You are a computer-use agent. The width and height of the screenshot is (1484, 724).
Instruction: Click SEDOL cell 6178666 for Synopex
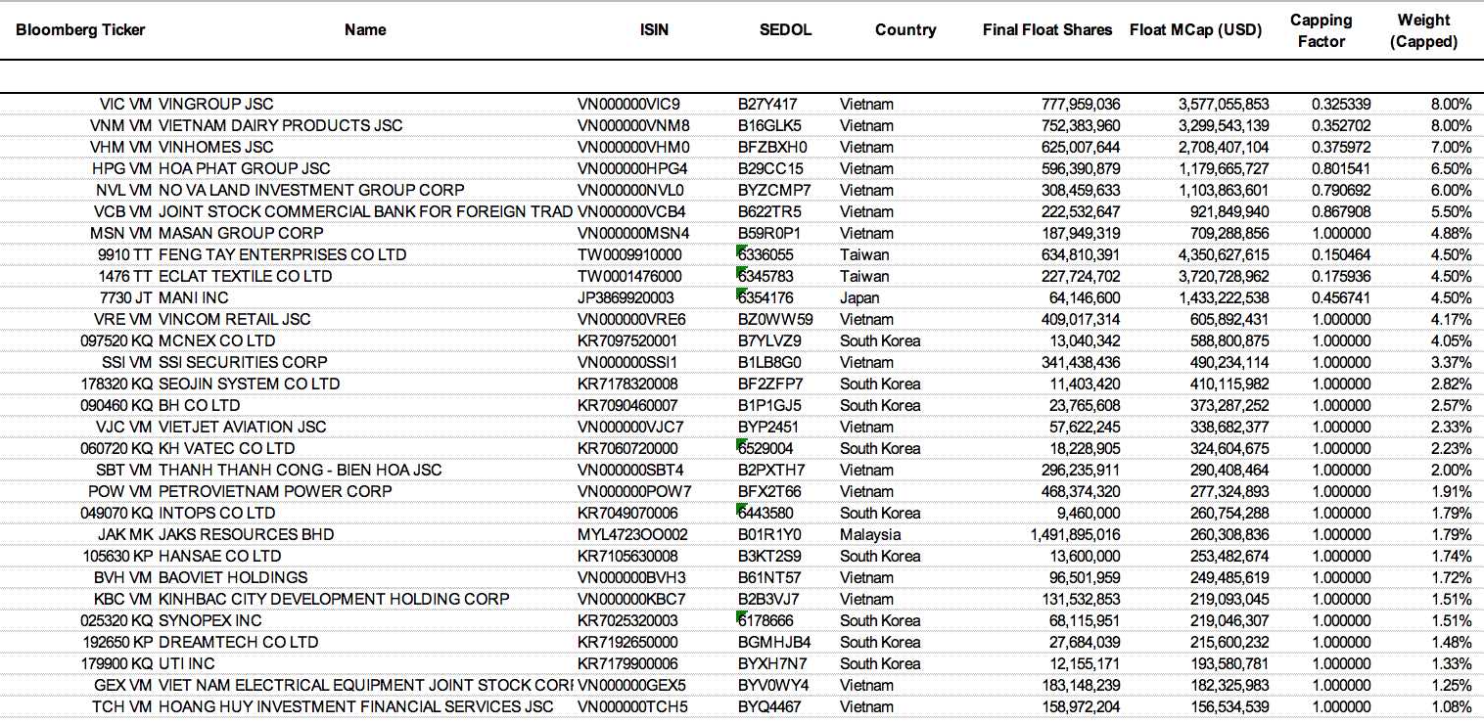pos(765,620)
